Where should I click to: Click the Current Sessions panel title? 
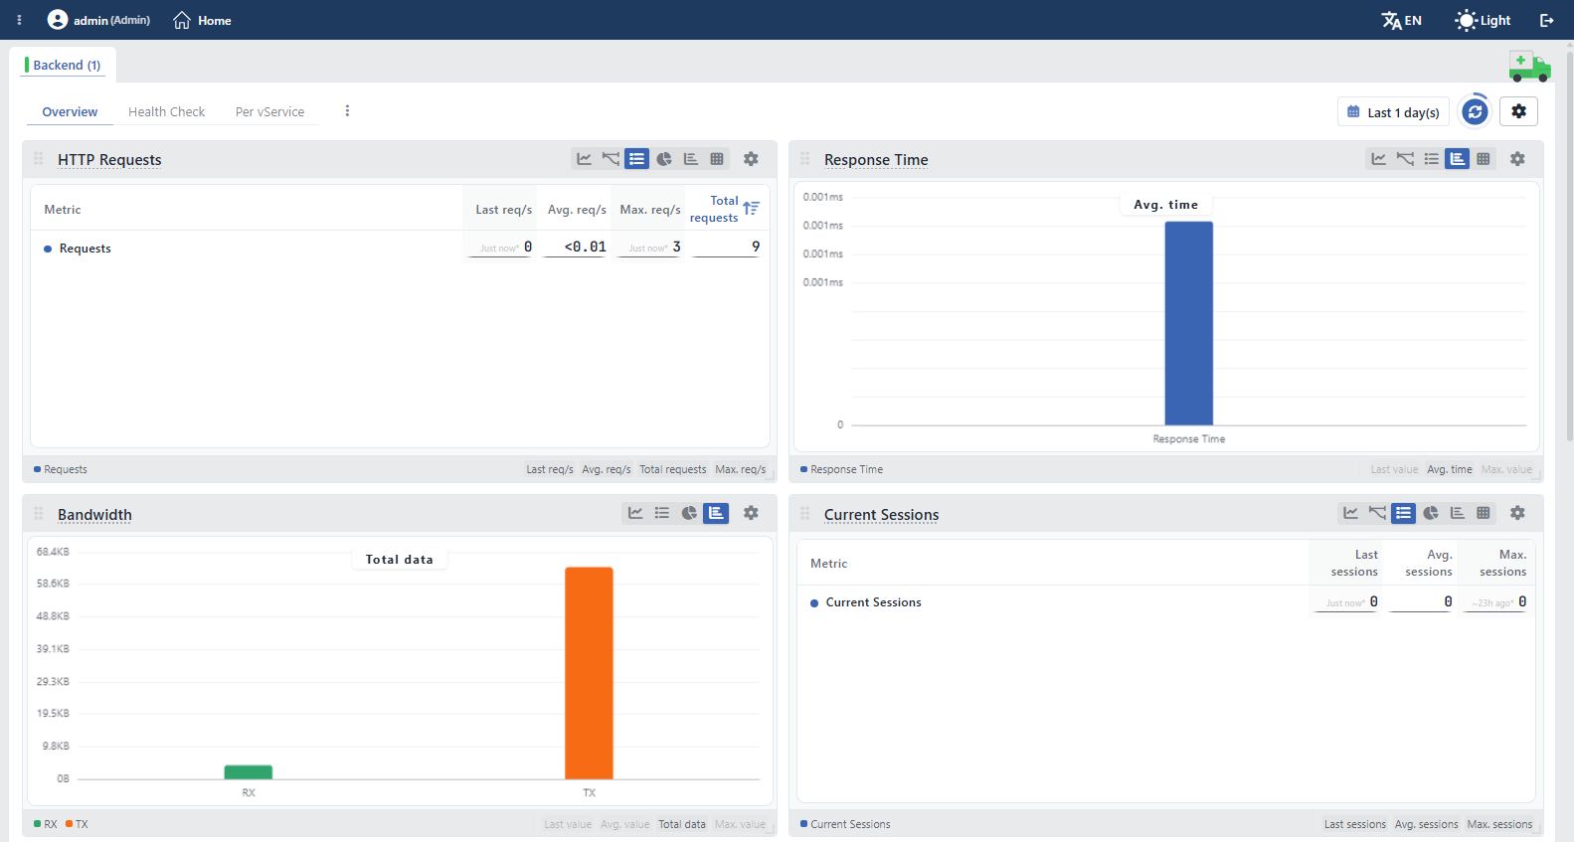click(x=881, y=515)
